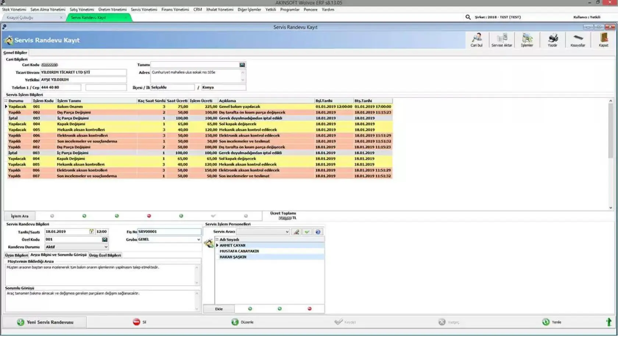Click the Düzenle edit icon

click(235, 322)
